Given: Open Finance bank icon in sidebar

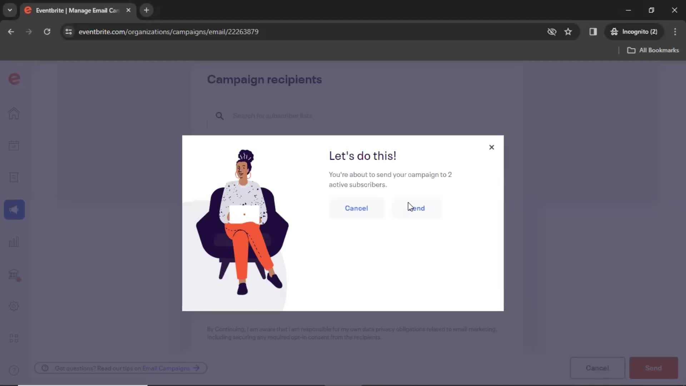Looking at the screenshot, I should (x=14, y=274).
